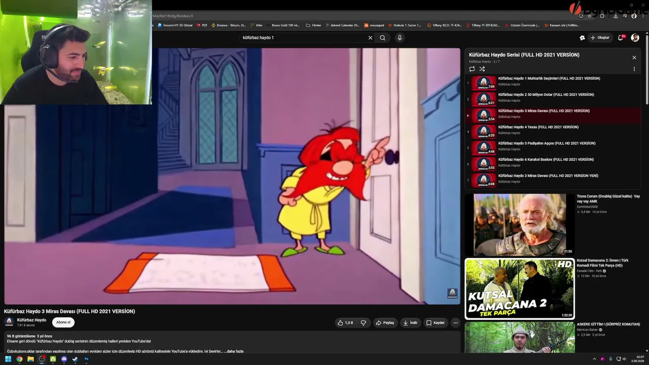This screenshot has height=365, width=649.
Task: Open the Oluştur create button
Action: [x=600, y=38]
